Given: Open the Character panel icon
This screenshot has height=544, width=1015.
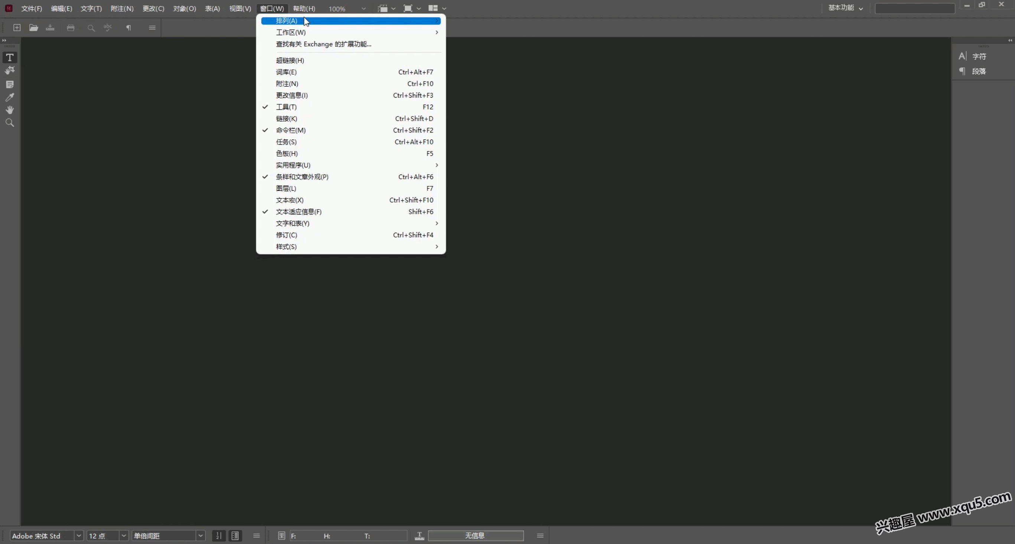Looking at the screenshot, I should pyautogui.click(x=963, y=56).
